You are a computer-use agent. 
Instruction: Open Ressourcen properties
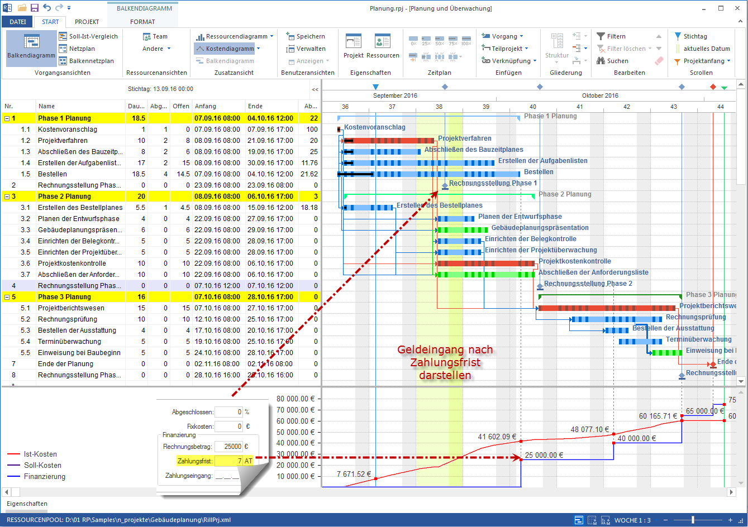click(x=383, y=46)
